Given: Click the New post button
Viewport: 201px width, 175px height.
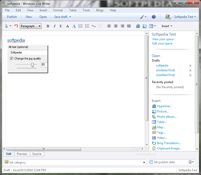Looking at the screenshot, I should click(29, 17).
